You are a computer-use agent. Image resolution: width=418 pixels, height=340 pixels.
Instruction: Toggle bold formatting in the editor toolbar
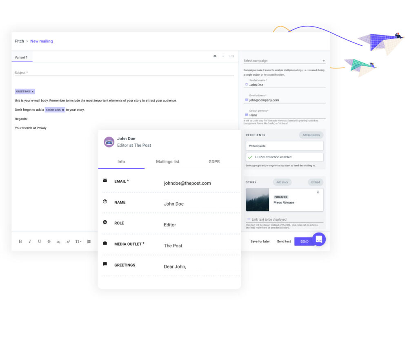(x=20, y=242)
